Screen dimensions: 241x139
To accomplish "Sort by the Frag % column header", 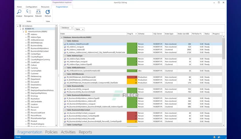I will (132, 34).
